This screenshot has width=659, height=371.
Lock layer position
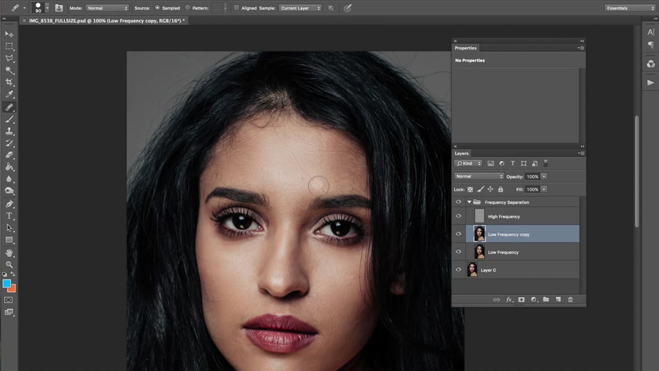pyautogui.click(x=490, y=189)
